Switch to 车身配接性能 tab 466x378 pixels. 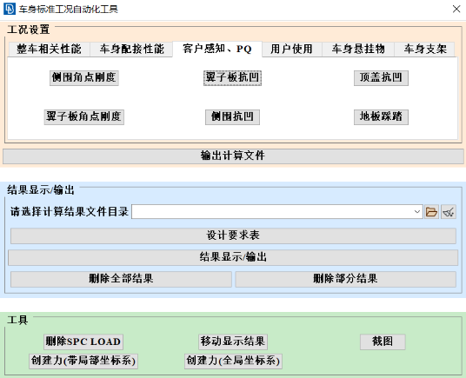131,49
